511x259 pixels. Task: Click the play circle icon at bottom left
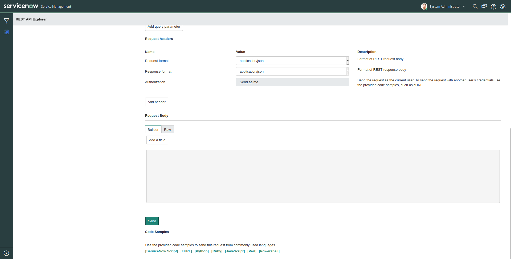[6, 253]
